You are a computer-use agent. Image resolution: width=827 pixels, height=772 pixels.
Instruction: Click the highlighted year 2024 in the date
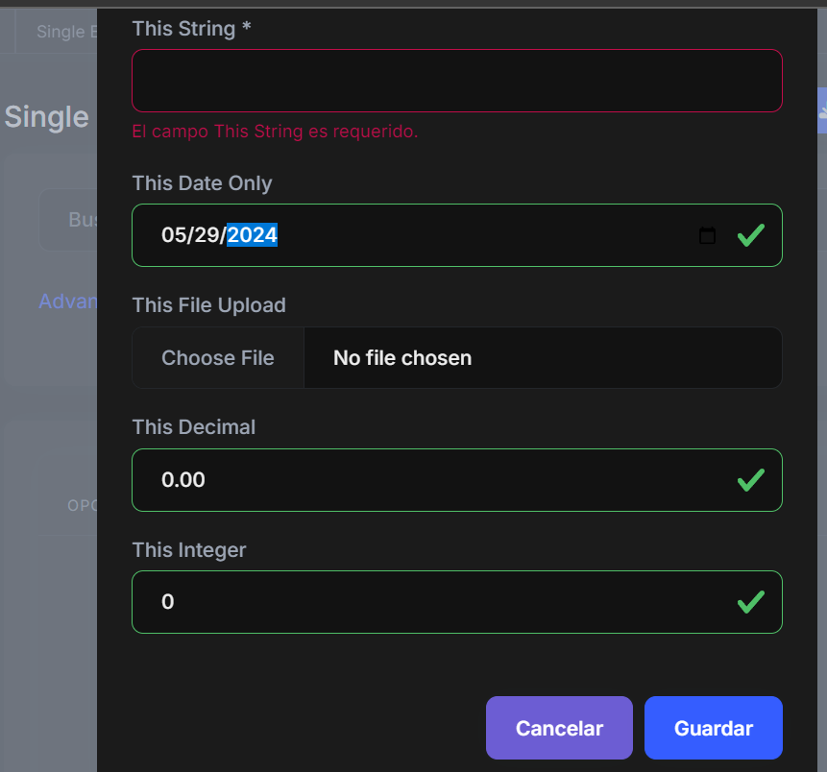click(253, 235)
